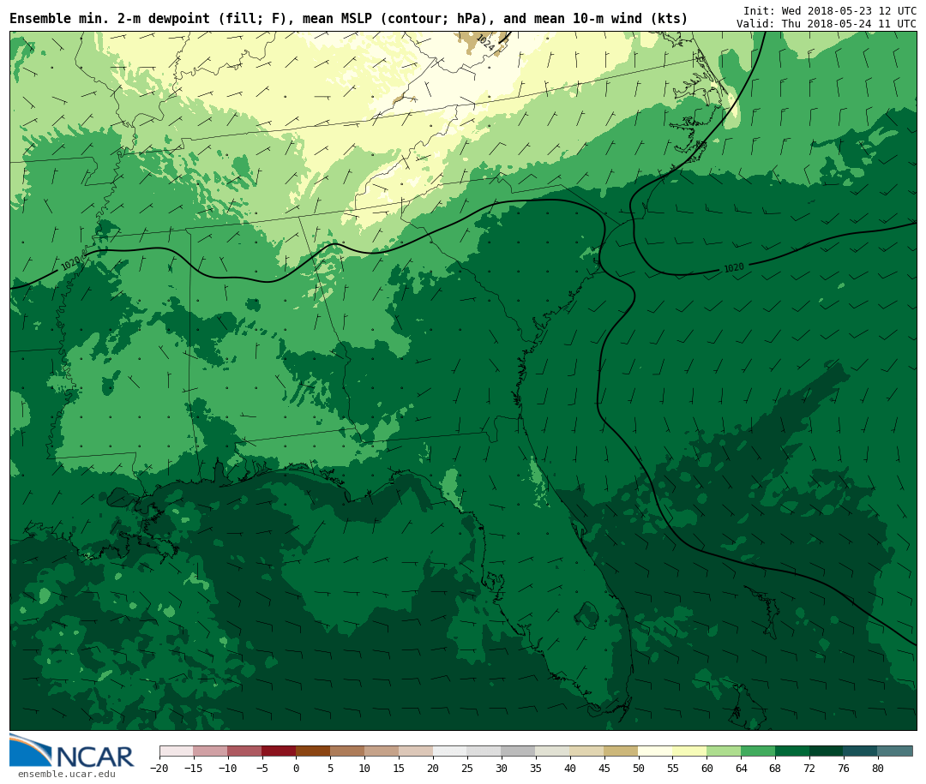Click the 'Valid: Thu 2018-05-24 11 UTC' text
926x784 pixels.
tap(827, 24)
